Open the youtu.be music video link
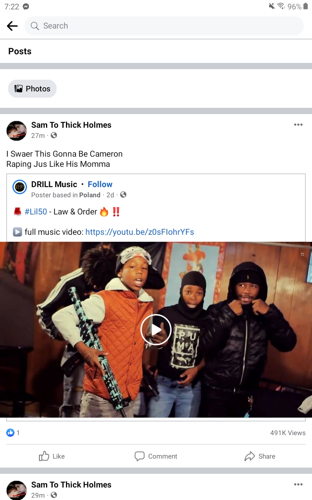 pos(140,232)
